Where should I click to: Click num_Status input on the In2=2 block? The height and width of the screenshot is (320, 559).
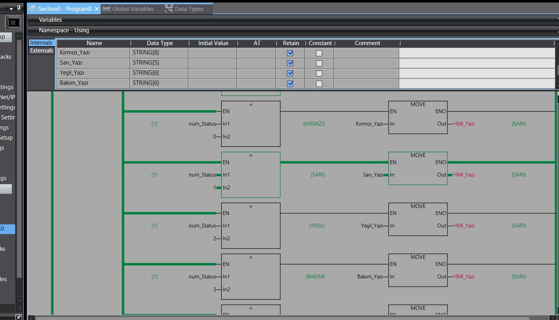(203, 226)
